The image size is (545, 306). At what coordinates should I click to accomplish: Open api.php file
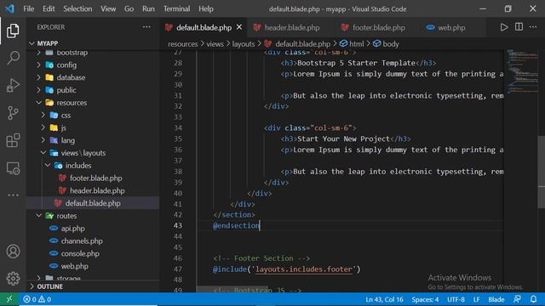72,229
